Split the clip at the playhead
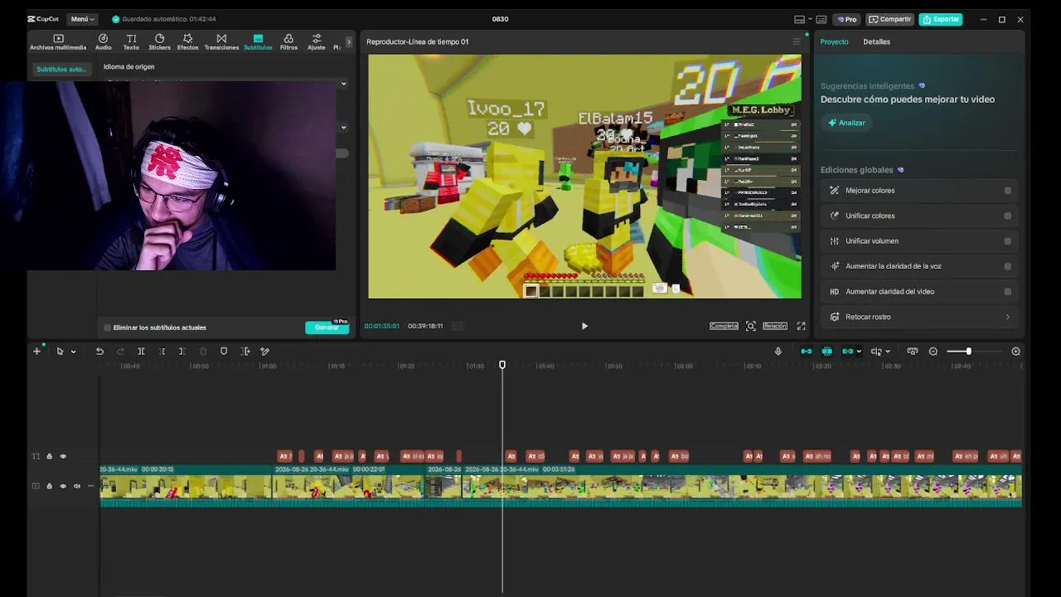Screen dimensions: 1061x597 [141, 352]
